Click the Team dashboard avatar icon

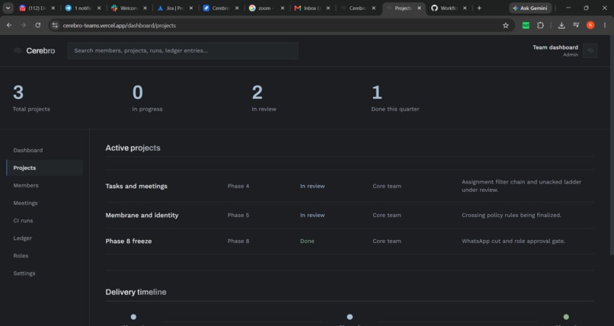click(590, 50)
